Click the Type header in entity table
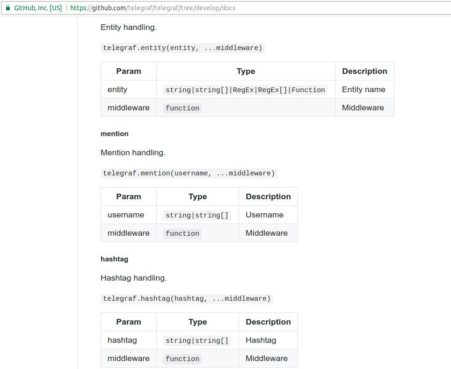The height and width of the screenshot is (369, 451). click(x=246, y=71)
